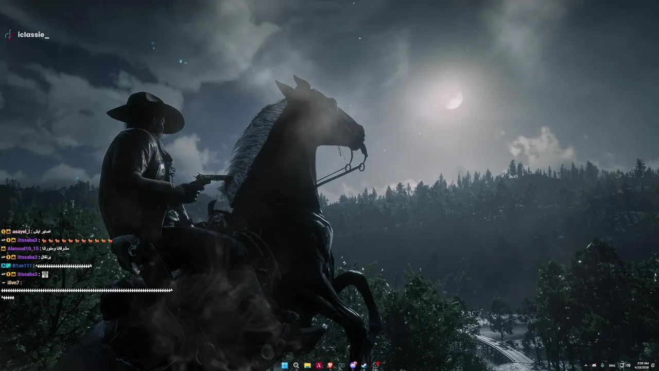
Task: Click chat username iilvn7
Action: click(x=14, y=283)
